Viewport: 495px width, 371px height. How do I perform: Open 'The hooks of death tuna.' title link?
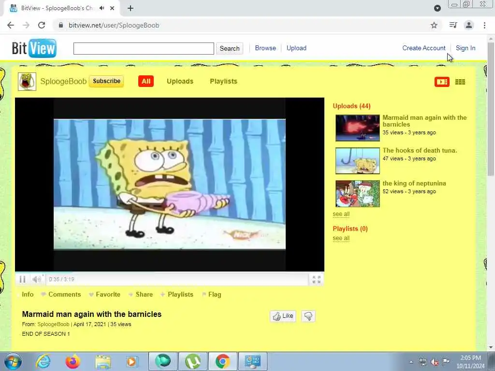[420, 151]
